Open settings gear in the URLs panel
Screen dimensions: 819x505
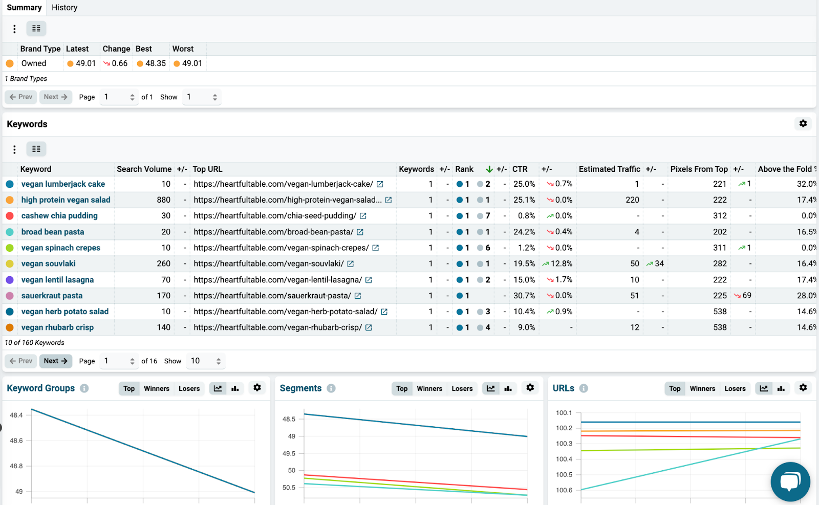point(803,388)
